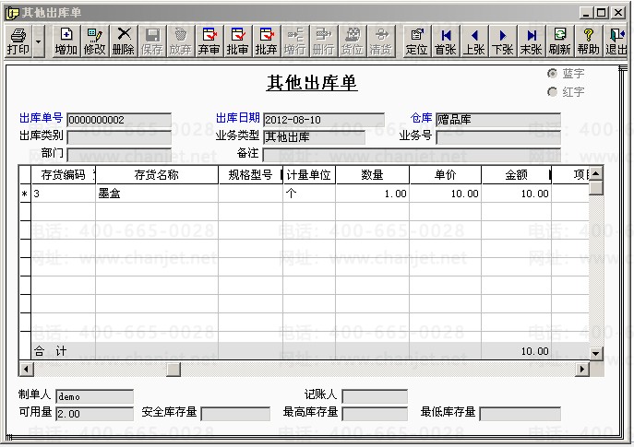Click the 打印 print icon
634x447 pixels.
(18, 41)
